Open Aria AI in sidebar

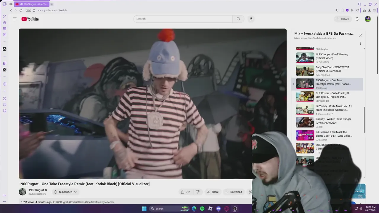4,49
